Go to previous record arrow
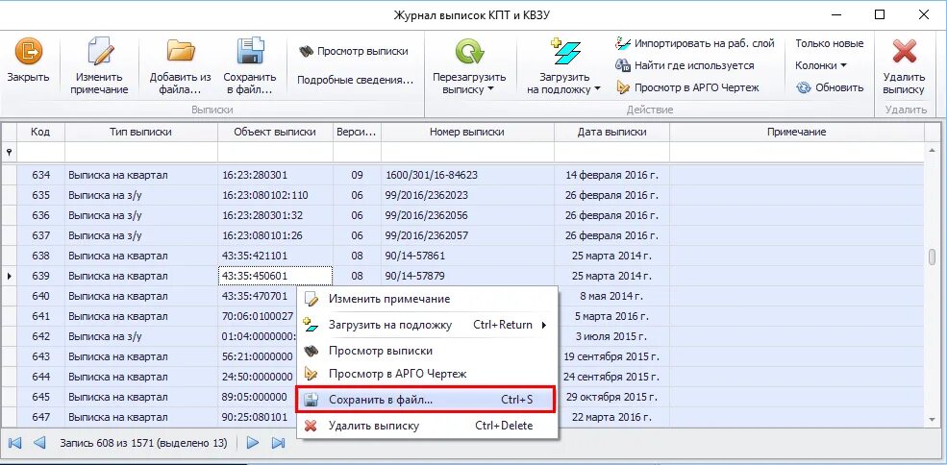The width and height of the screenshot is (947, 465). tap(39, 443)
